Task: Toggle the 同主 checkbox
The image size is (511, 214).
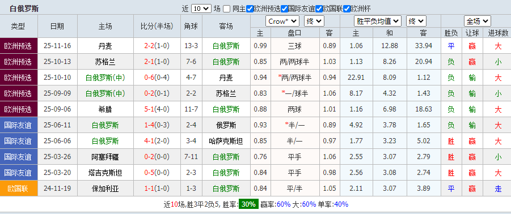Action: click(226, 9)
